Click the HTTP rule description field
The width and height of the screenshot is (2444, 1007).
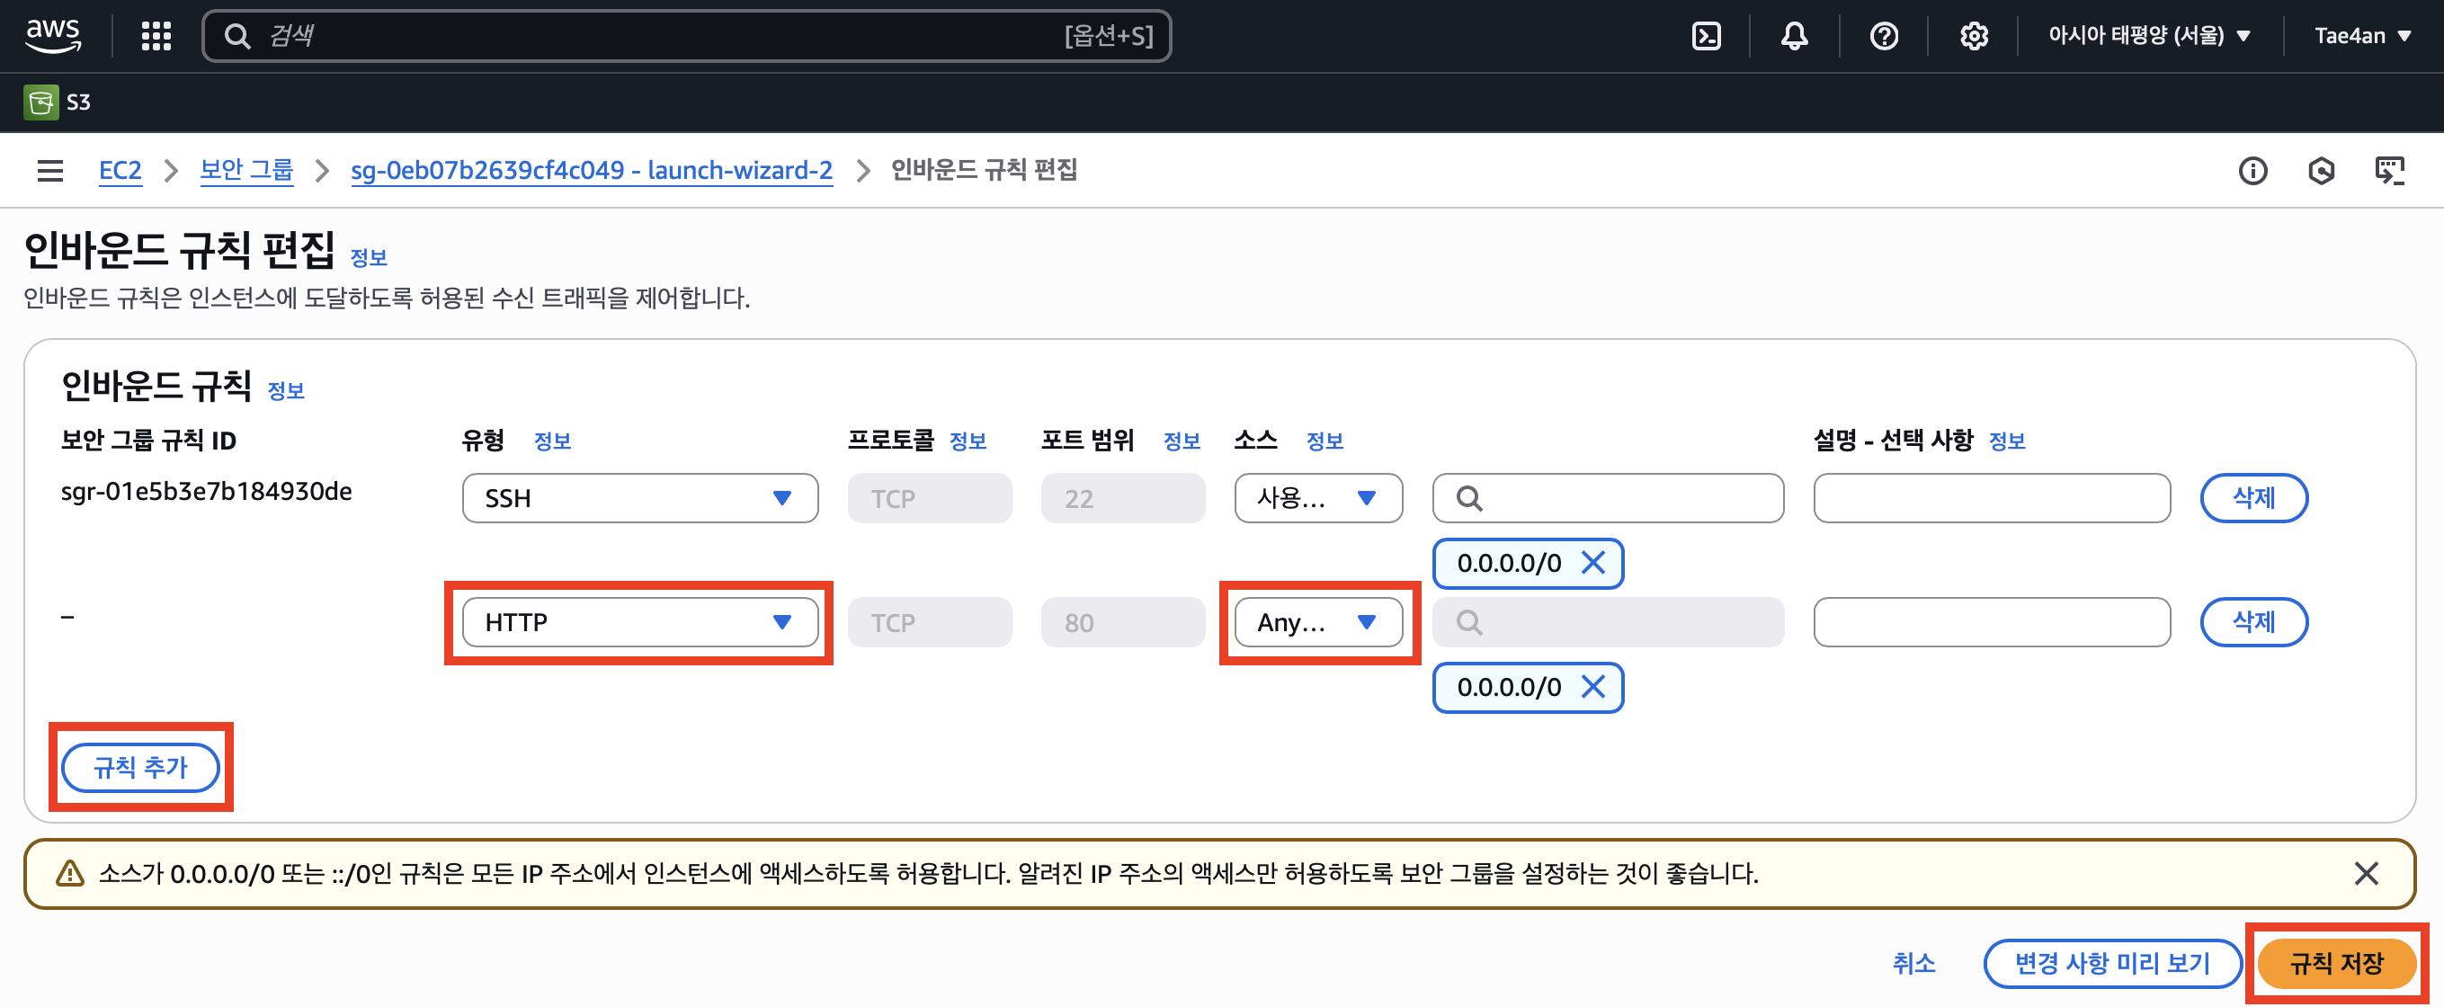(1992, 621)
